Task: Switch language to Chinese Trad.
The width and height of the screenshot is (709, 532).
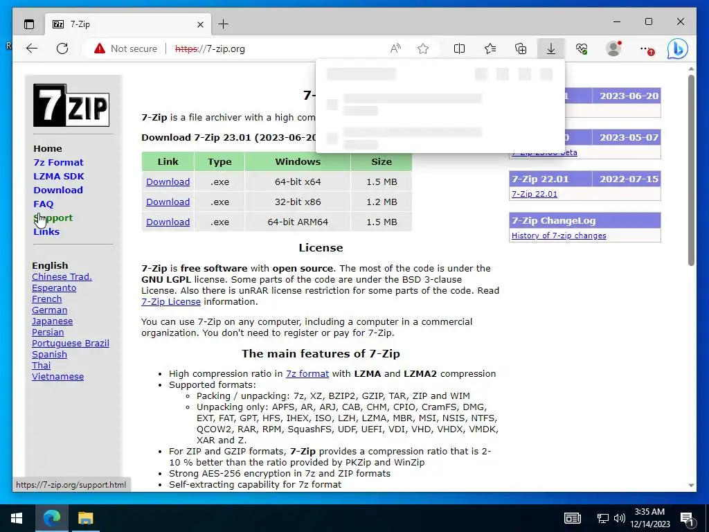Action: point(62,277)
